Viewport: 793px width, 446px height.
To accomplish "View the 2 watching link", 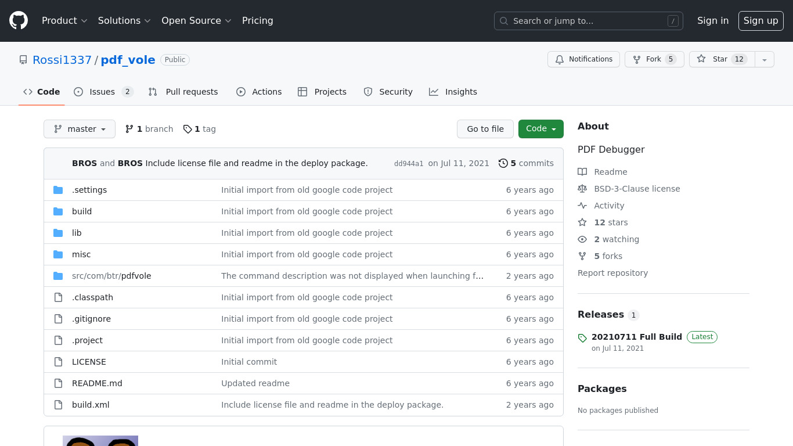I will coord(608,239).
